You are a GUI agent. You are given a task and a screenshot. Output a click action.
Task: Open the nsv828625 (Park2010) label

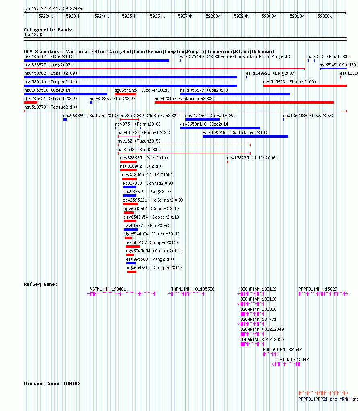144,158
